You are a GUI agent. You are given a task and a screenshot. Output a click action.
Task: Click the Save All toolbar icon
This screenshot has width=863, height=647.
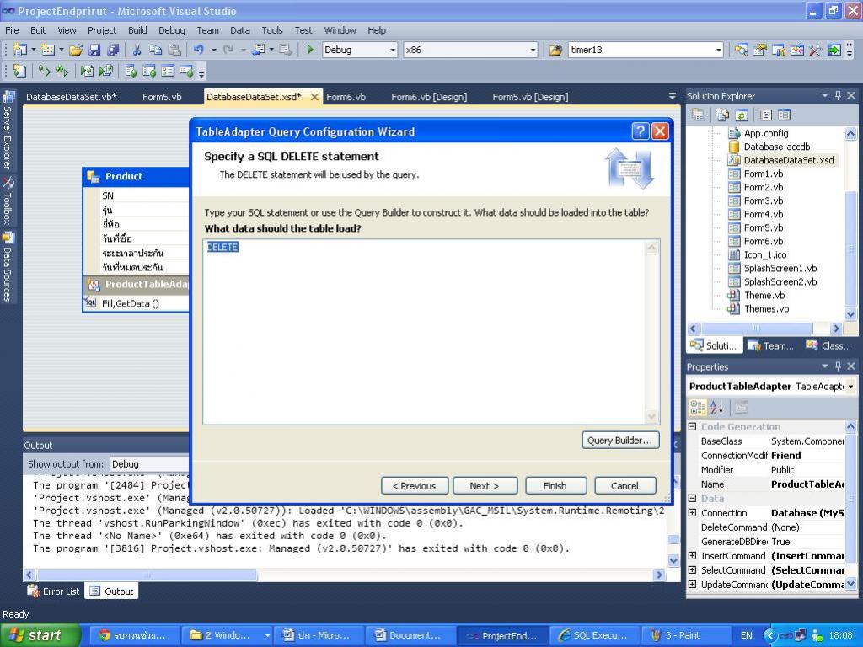111,50
